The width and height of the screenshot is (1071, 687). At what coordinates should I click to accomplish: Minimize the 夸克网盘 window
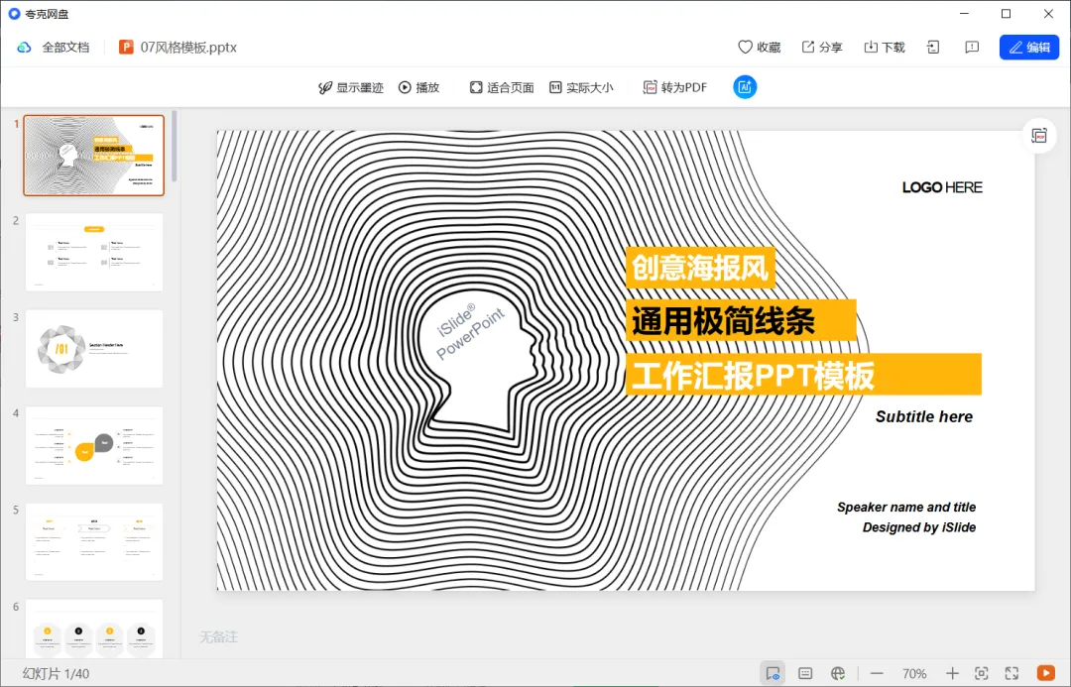coord(964,14)
